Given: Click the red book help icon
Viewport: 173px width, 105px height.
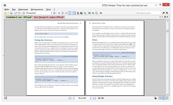Looking at the screenshot, I should pyautogui.click(x=101, y=13).
